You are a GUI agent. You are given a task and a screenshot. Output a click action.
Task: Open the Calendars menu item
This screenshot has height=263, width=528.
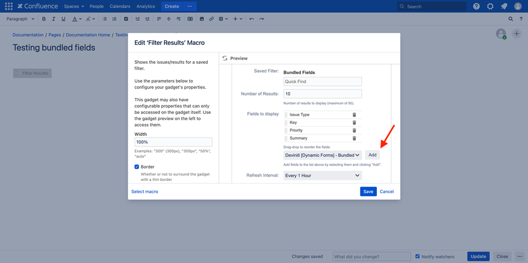coord(120,6)
